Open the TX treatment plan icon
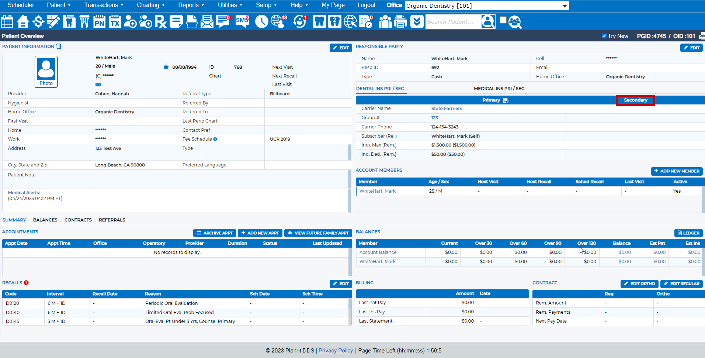Viewport: 705px width, 358px height. click(115, 22)
